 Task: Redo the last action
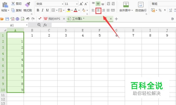[33, 19]
